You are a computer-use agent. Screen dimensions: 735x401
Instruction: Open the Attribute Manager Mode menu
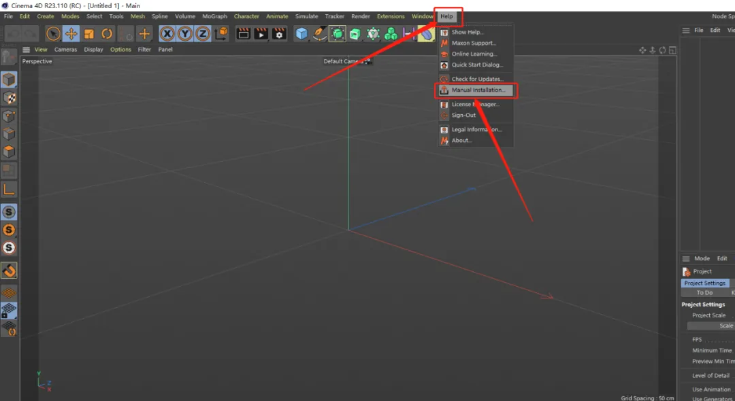pyautogui.click(x=702, y=259)
